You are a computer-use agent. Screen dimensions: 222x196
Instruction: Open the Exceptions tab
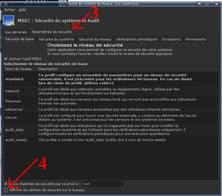(171, 39)
